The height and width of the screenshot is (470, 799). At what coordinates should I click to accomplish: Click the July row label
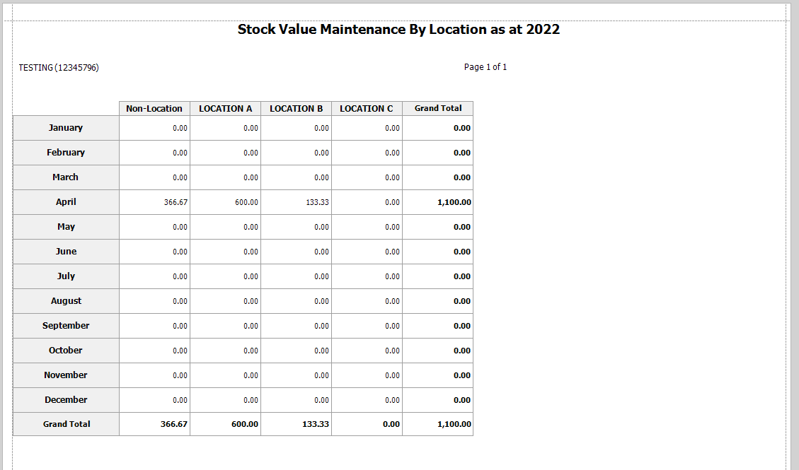[x=66, y=276]
